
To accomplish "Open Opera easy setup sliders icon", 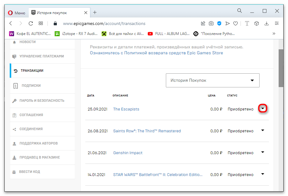I will point(277,23).
